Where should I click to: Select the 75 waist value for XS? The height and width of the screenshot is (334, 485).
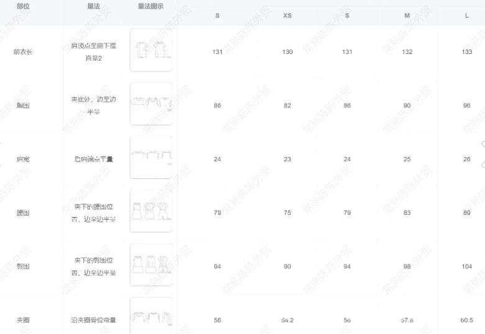click(x=287, y=213)
